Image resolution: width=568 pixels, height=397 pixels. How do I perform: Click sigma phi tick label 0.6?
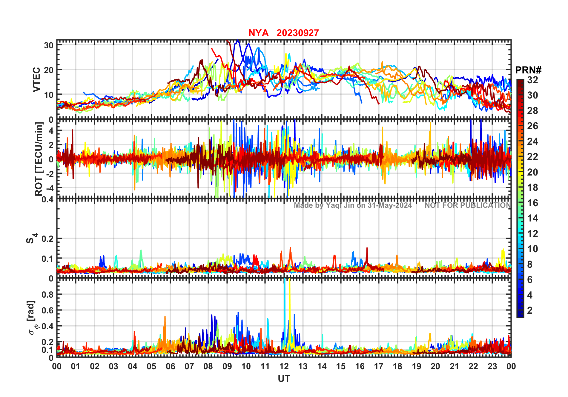(x=47, y=310)
